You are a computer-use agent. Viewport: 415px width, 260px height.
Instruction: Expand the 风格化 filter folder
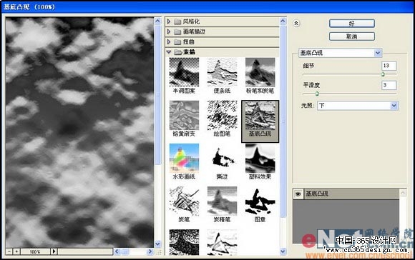(169, 21)
